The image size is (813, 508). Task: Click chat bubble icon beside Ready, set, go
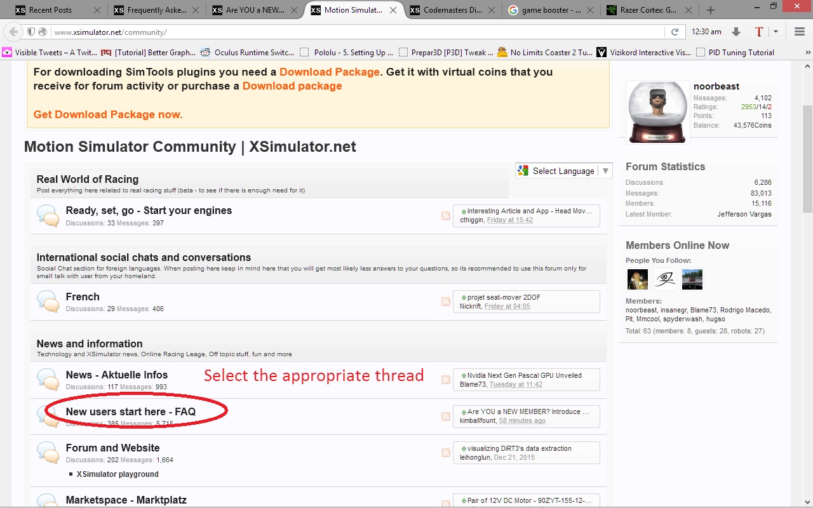click(x=48, y=216)
